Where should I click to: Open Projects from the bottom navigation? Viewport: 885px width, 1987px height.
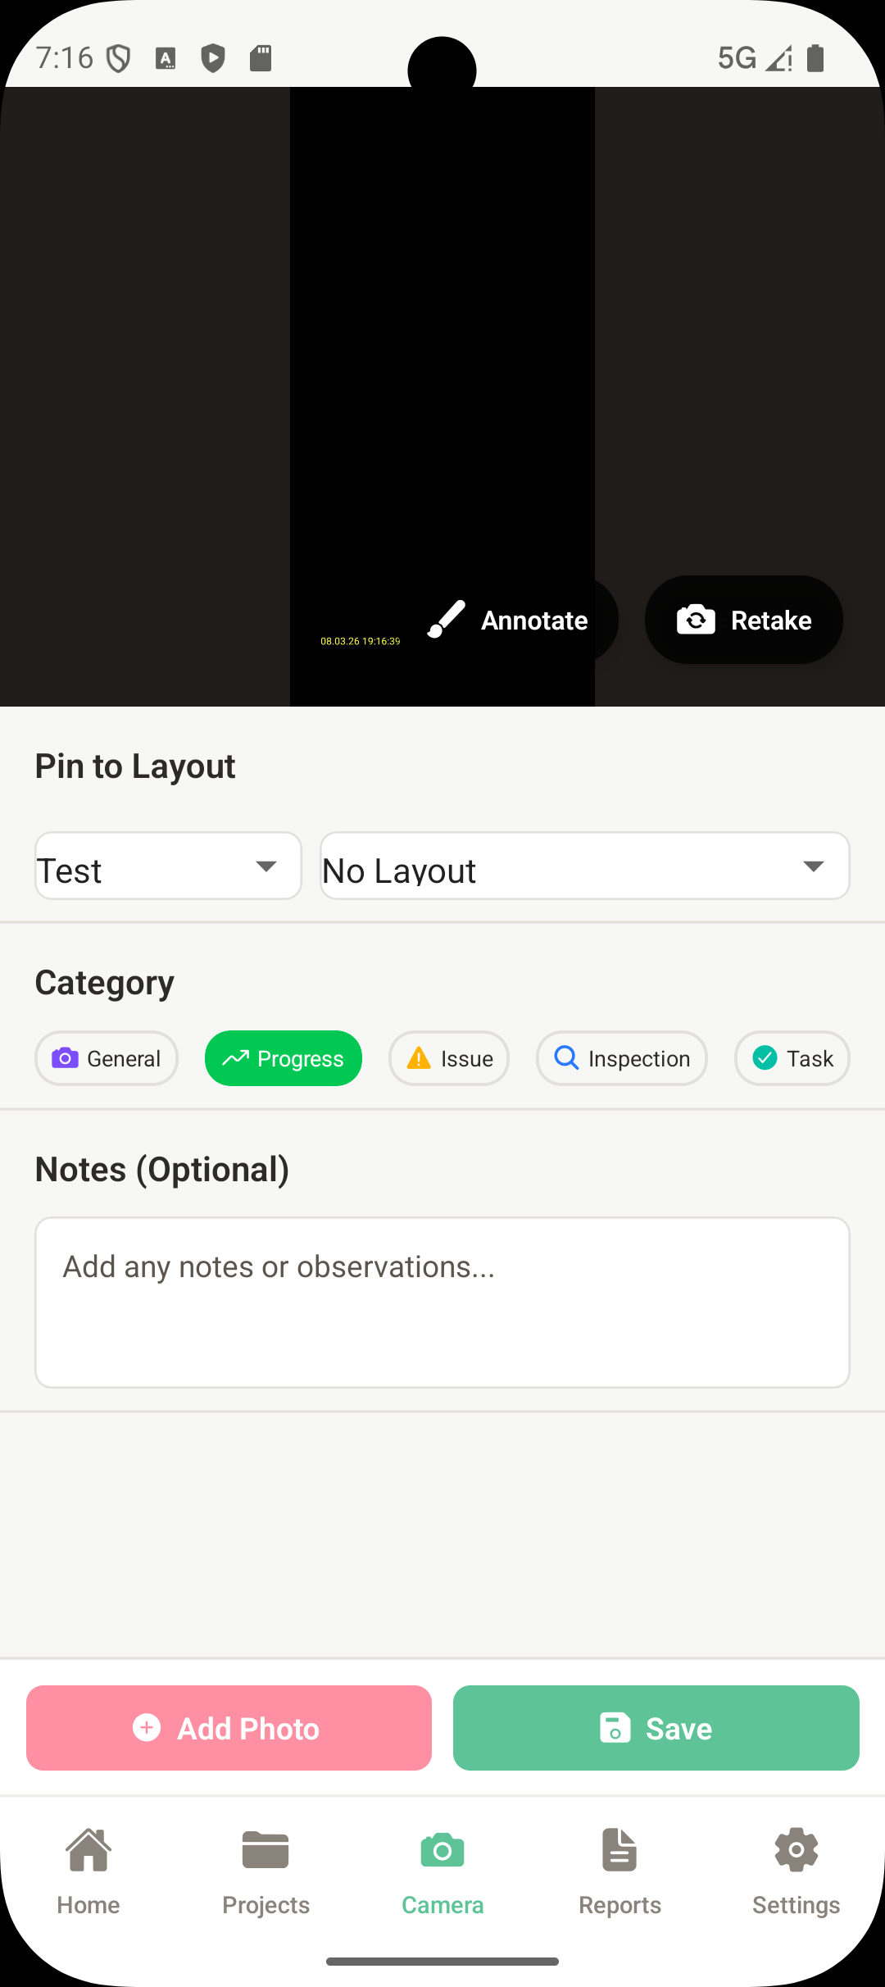click(265, 1873)
